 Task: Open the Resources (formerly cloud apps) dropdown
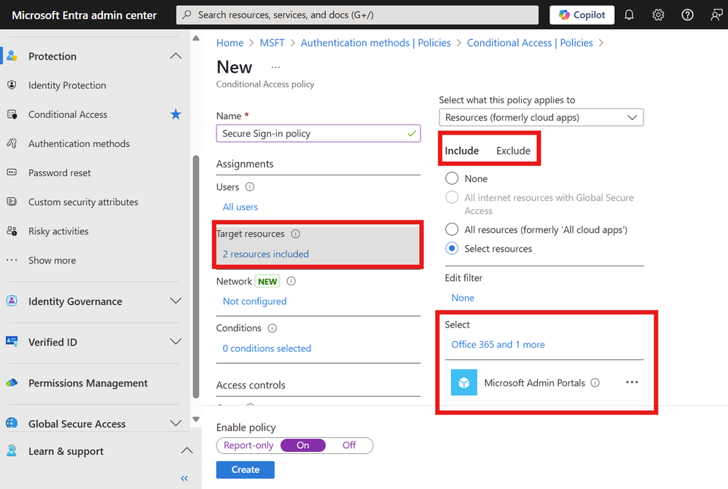pos(541,117)
